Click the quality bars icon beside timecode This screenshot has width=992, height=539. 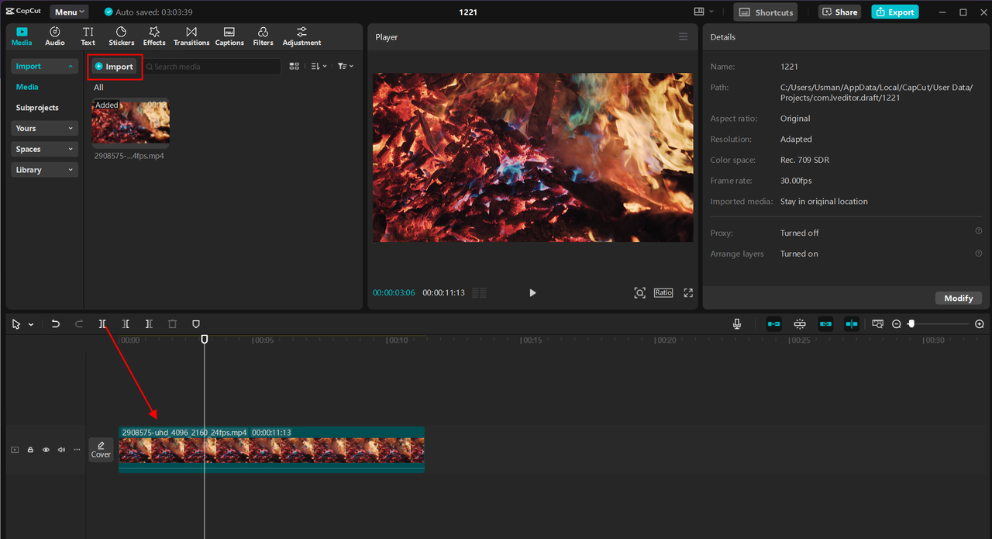(x=479, y=292)
